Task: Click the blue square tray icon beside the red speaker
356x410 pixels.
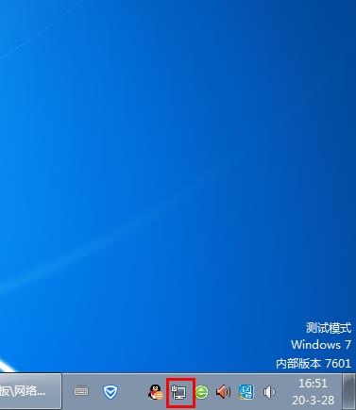Action: (246, 392)
